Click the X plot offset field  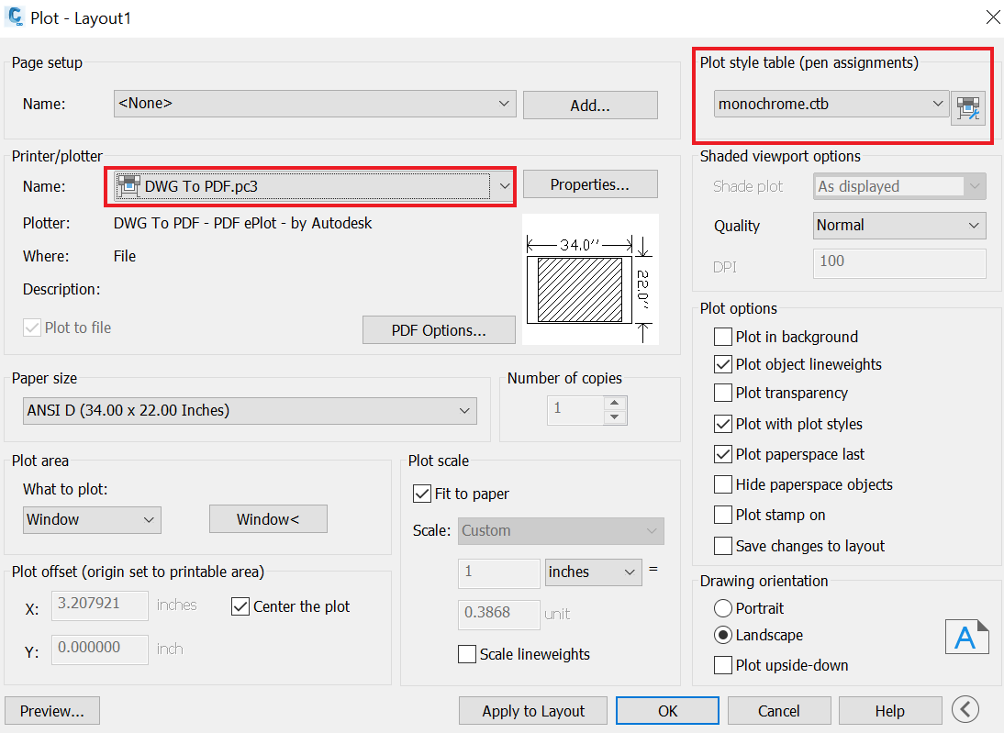[100, 605]
